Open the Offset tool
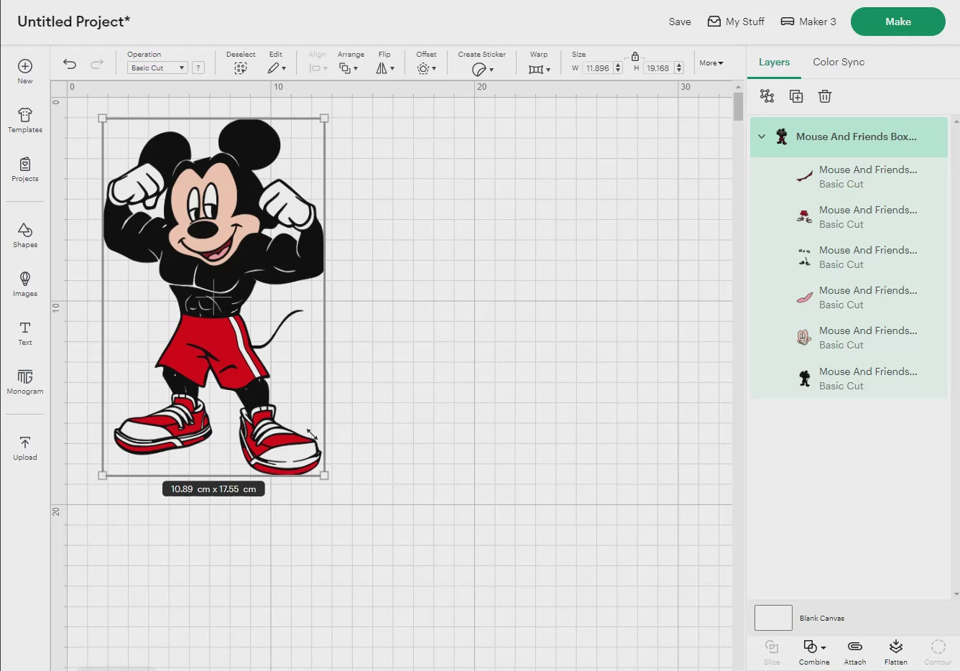This screenshot has height=671, width=960. coord(426,68)
